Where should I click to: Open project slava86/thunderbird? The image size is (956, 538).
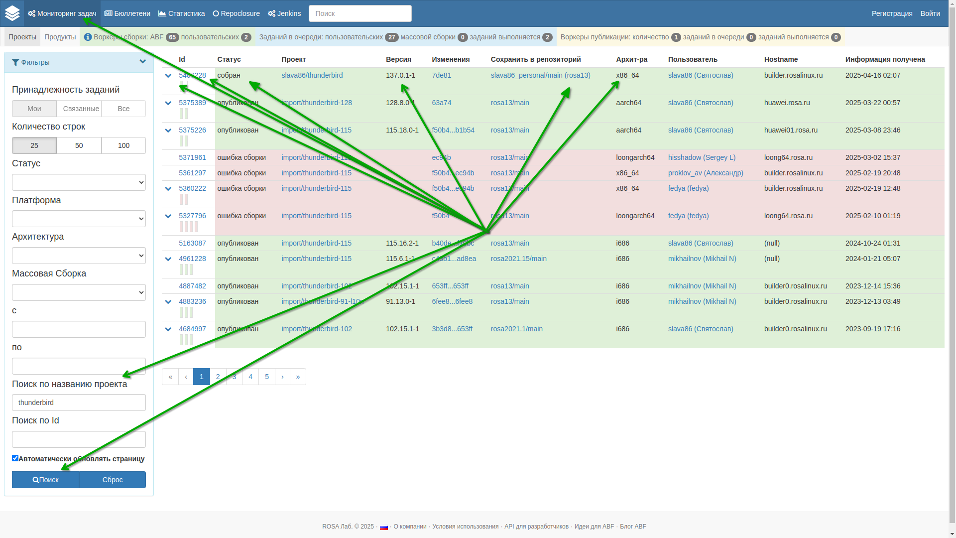coord(312,75)
